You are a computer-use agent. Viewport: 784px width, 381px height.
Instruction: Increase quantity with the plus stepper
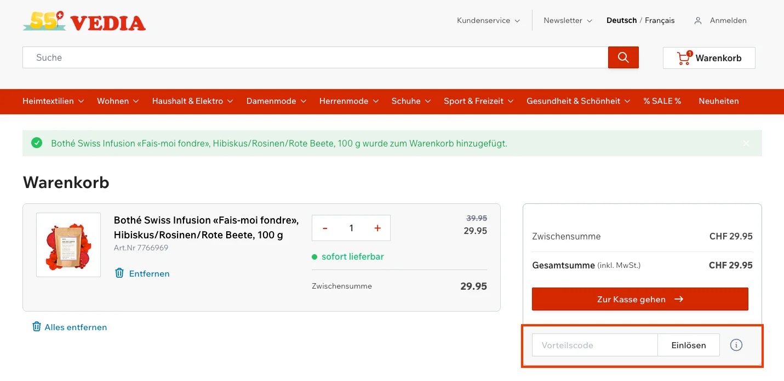[x=377, y=228]
